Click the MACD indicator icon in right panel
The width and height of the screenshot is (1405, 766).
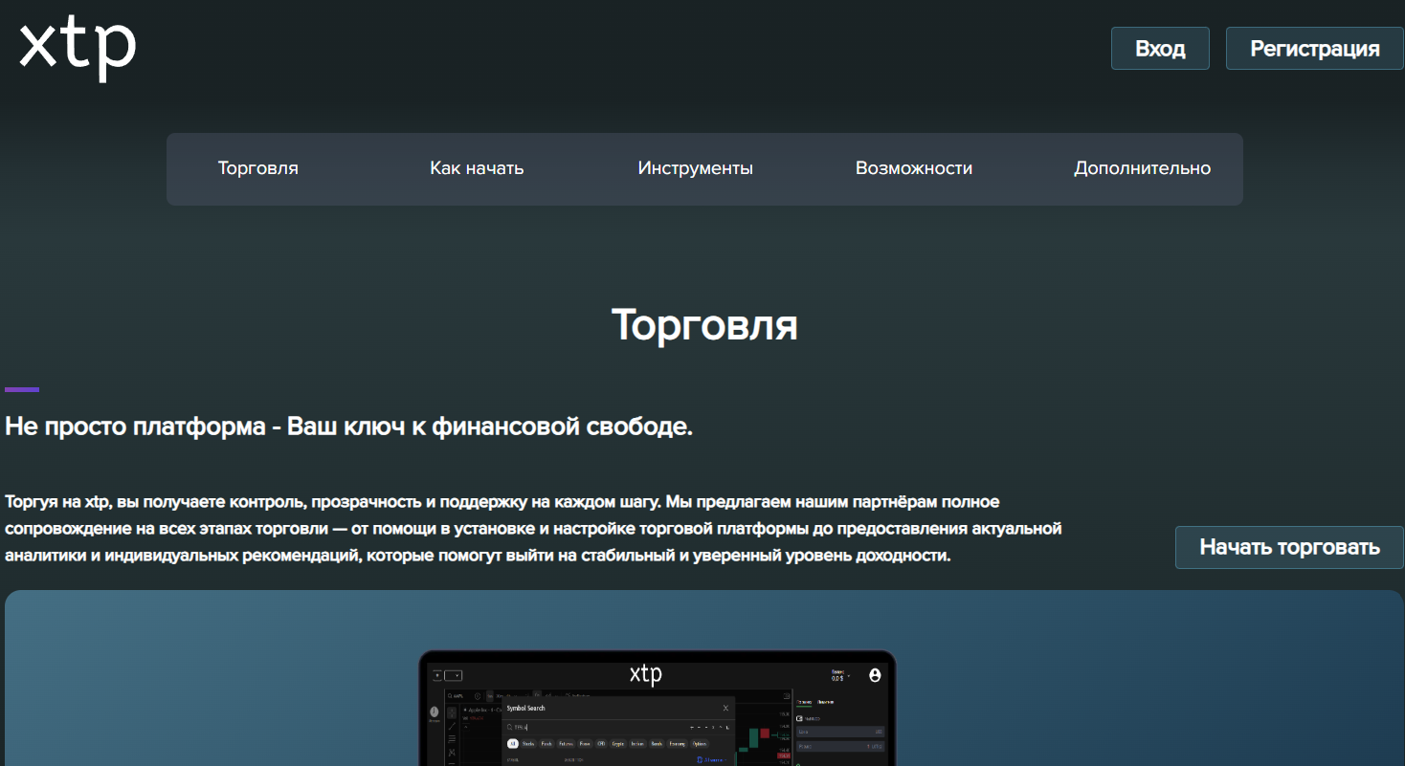pos(799,718)
